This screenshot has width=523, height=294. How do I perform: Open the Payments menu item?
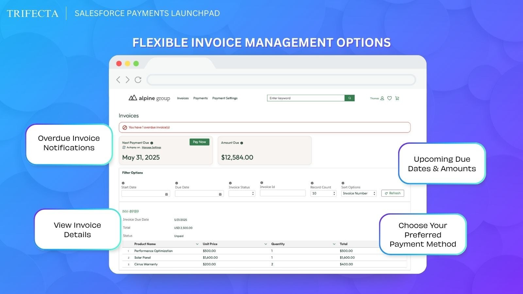200,98
